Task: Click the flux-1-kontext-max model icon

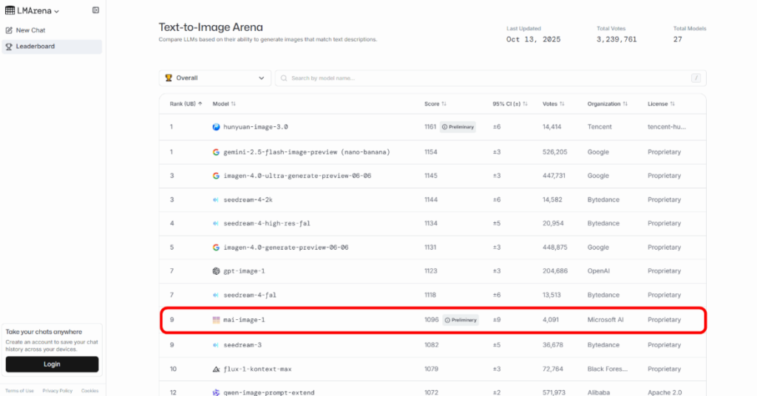Action: 216,369
